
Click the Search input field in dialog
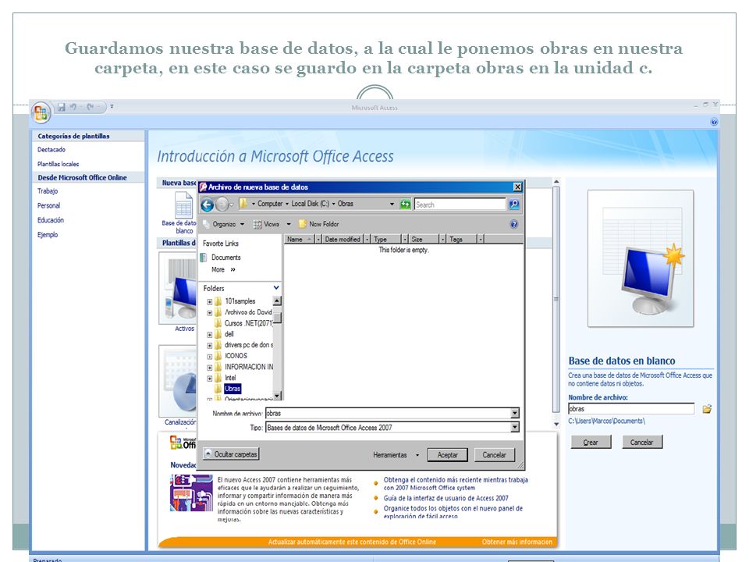point(460,205)
